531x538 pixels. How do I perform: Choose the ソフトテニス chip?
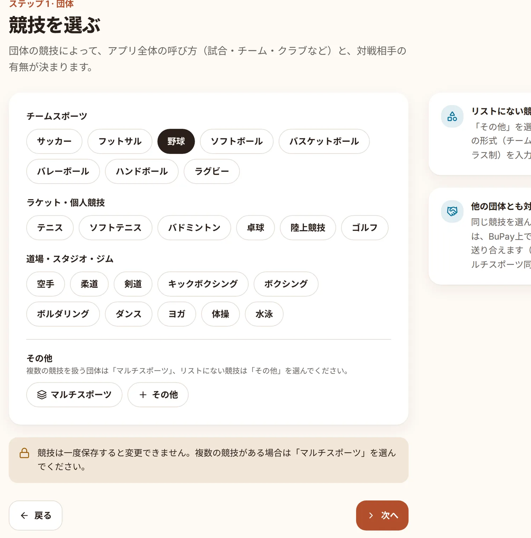[x=115, y=228]
